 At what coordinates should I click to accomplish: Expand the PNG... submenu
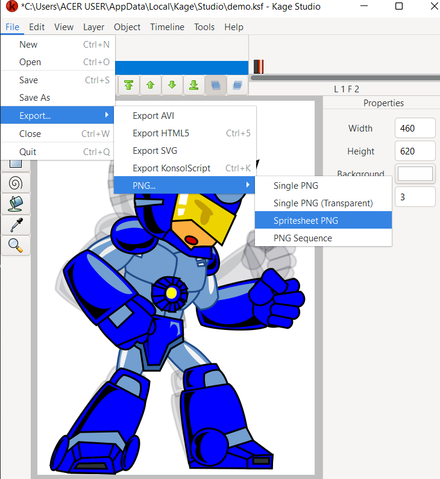click(x=184, y=185)
